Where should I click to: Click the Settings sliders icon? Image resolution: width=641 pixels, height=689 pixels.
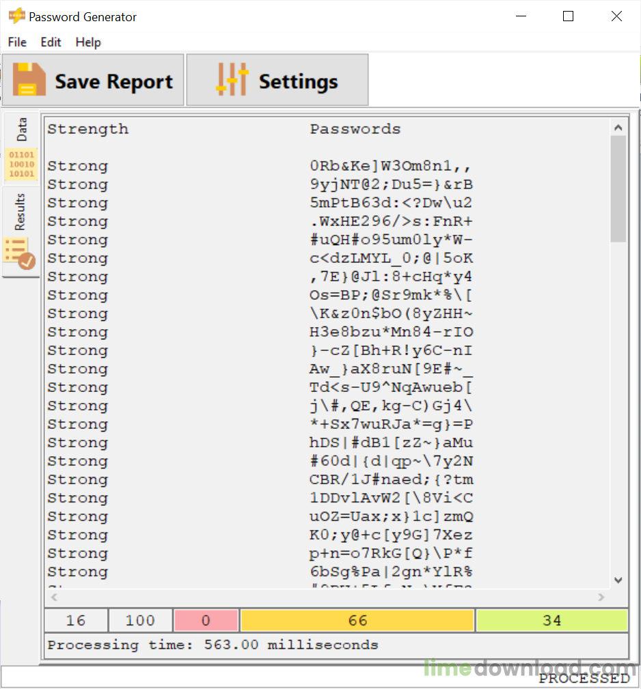click(232, 80)
